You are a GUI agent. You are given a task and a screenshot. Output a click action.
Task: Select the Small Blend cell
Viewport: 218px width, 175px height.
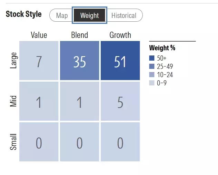click(80, 142)
